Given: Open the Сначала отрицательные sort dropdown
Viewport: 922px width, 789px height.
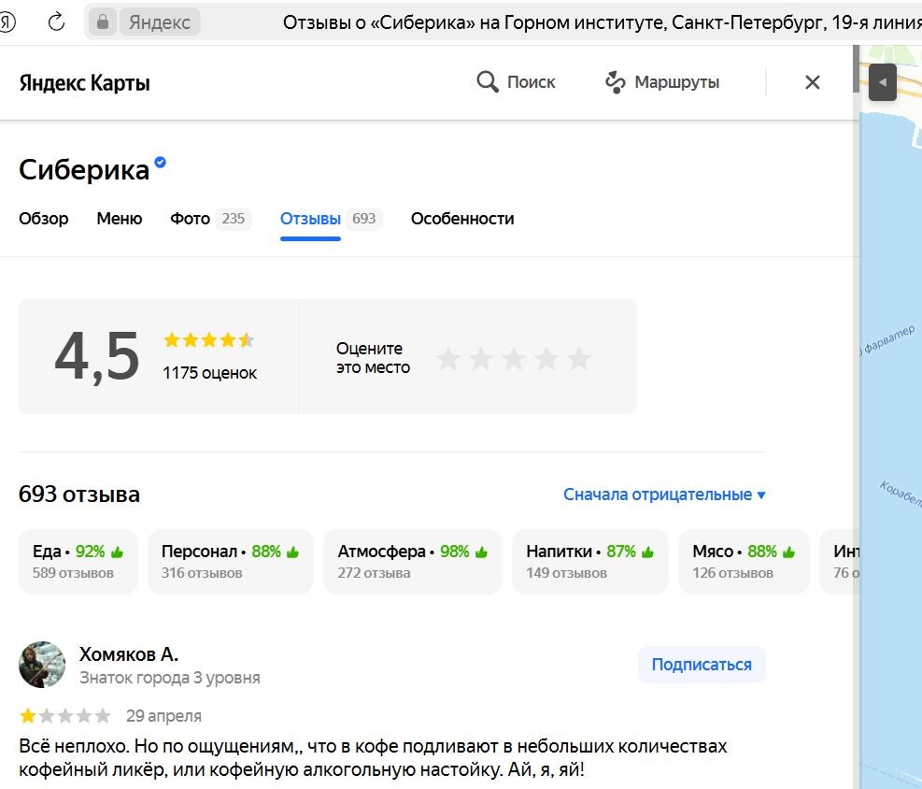Looking at the screenshot, I should pos(662,495).
